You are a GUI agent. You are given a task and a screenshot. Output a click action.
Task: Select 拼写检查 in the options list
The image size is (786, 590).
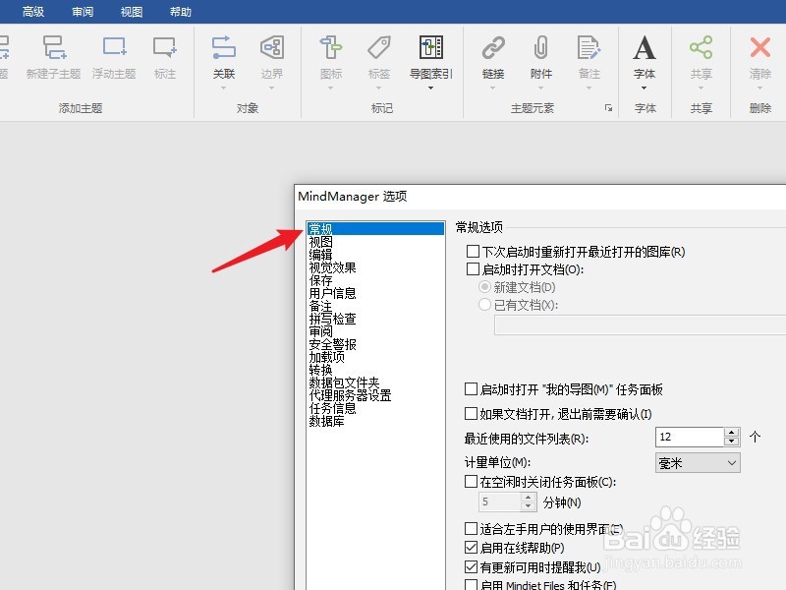click(375, 319)
